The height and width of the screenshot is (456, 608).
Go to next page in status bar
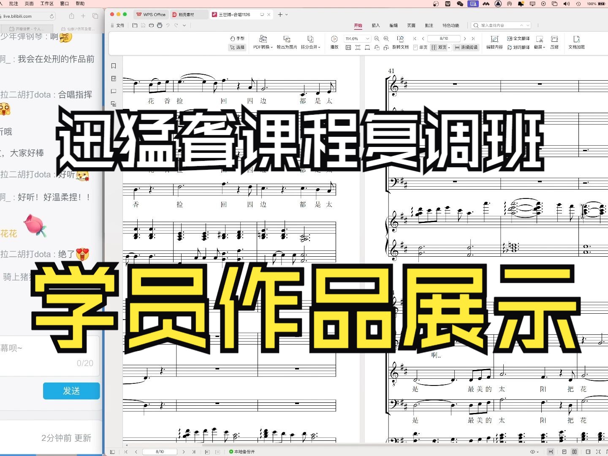184,452
